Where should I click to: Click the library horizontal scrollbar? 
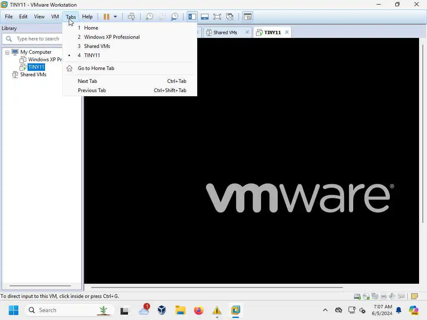(40, 286)
